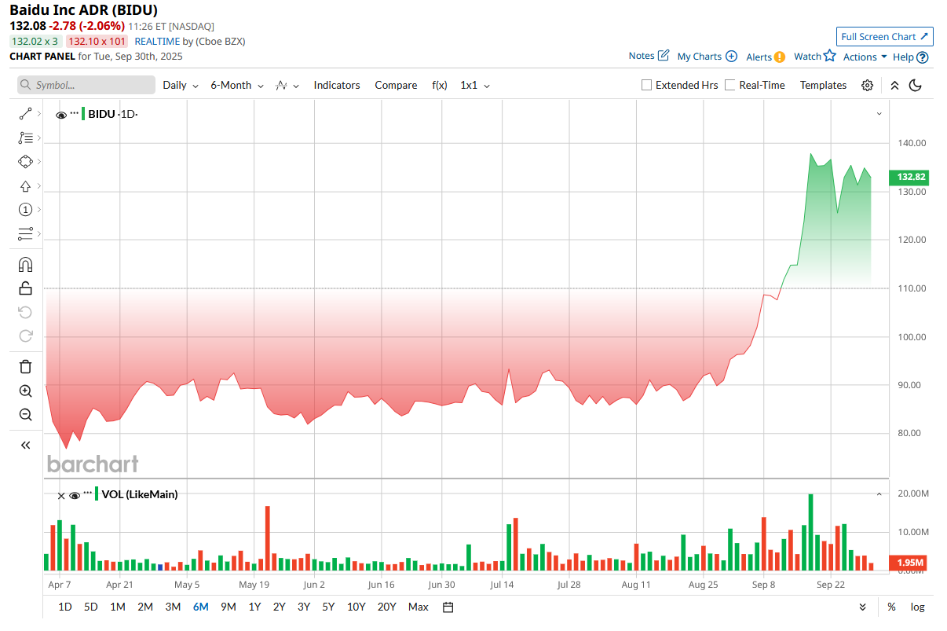This screenshot has width=947, height=631.
Task: Click the Notes pencil icon
Action: pyautogui.click(x=664, y=56)
